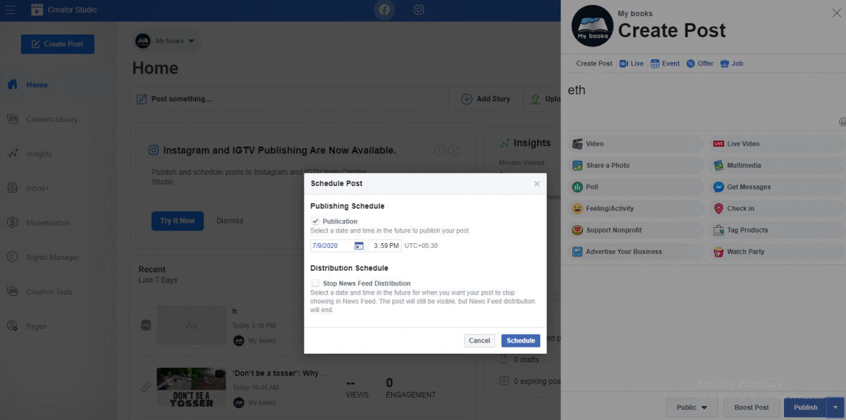This screenshot has height=420, width=846.
Task: Close the Schedule Post dialog
Action: pos(537,183)
